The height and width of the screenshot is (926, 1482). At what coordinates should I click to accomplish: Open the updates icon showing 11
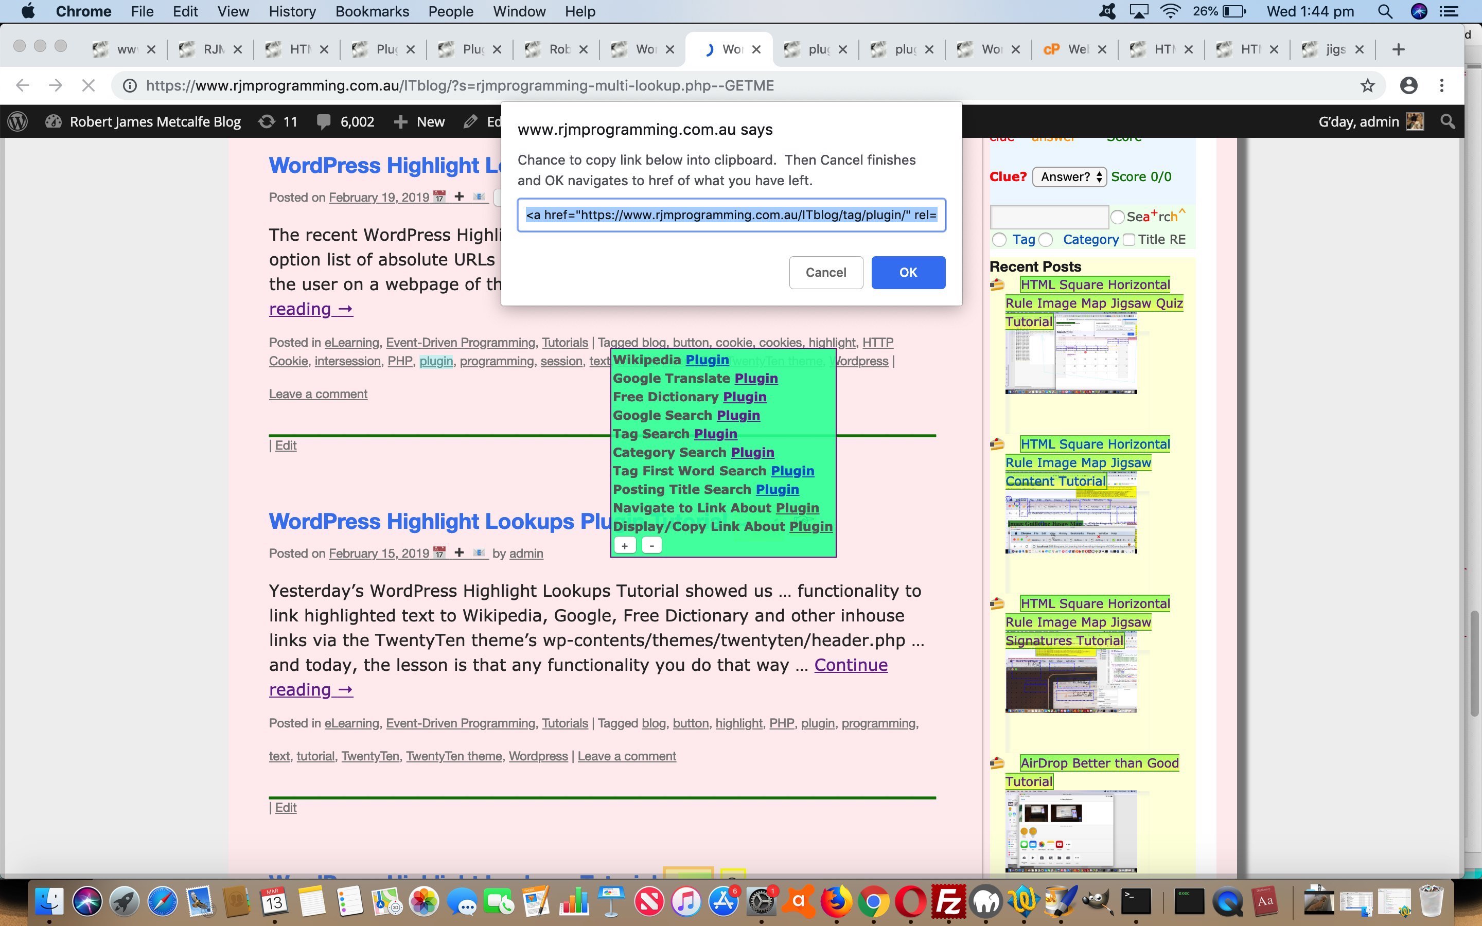pyautogui.click(x=267, y=122)
